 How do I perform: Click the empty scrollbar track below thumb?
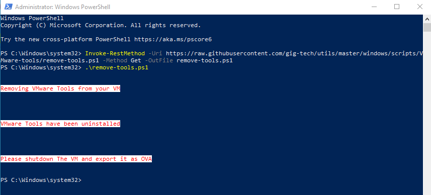tap(427, 113)
